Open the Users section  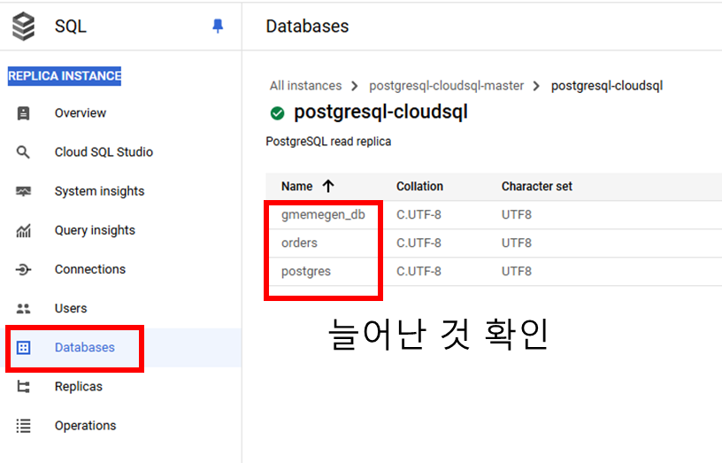(x=71, y=308)
